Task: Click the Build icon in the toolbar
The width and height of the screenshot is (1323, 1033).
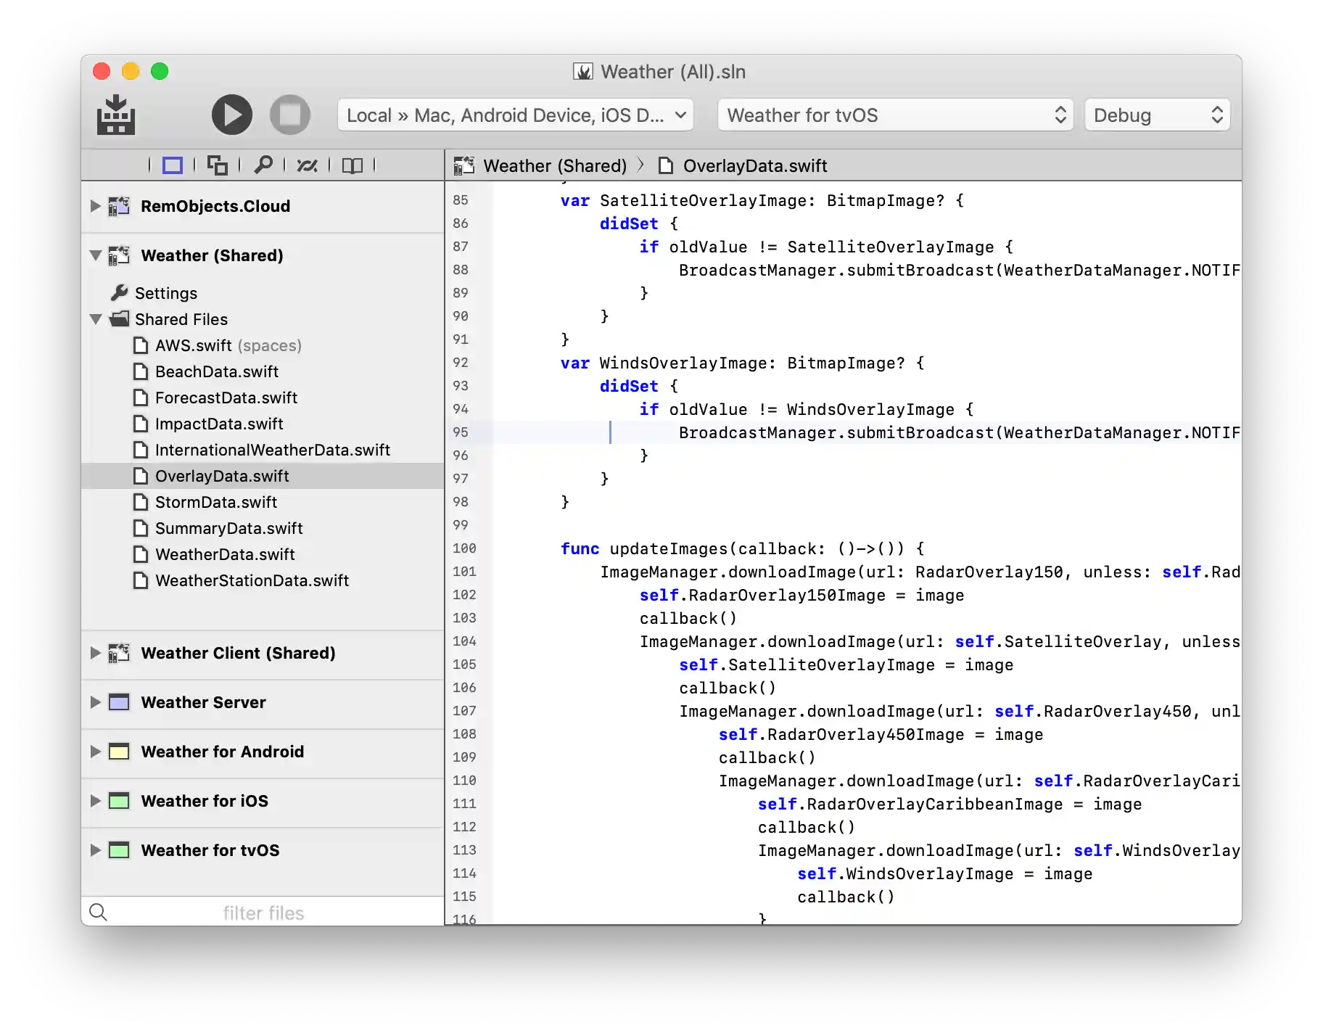Action: click(x=116, y=115)
